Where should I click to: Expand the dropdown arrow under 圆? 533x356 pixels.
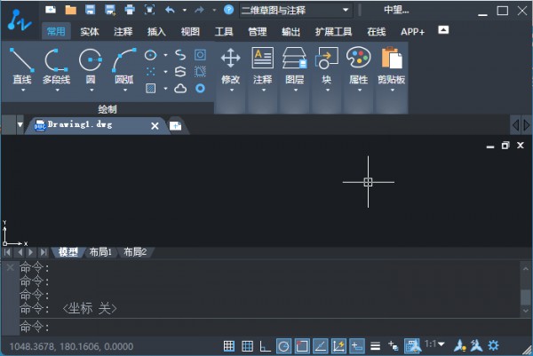pyautogui.click(x=91, y=90)
